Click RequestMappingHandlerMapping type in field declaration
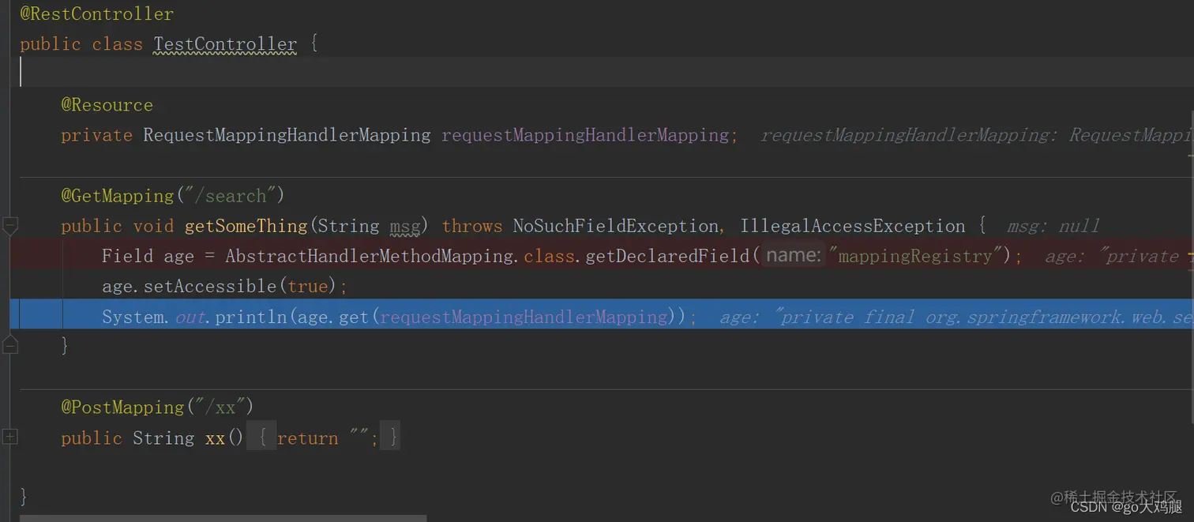Viewport: 1194px width, 522px height. [x=287, y=135]
